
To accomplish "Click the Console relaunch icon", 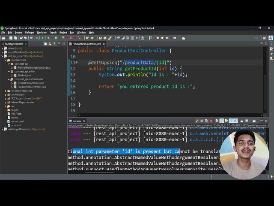I will [x=197, y=121].
